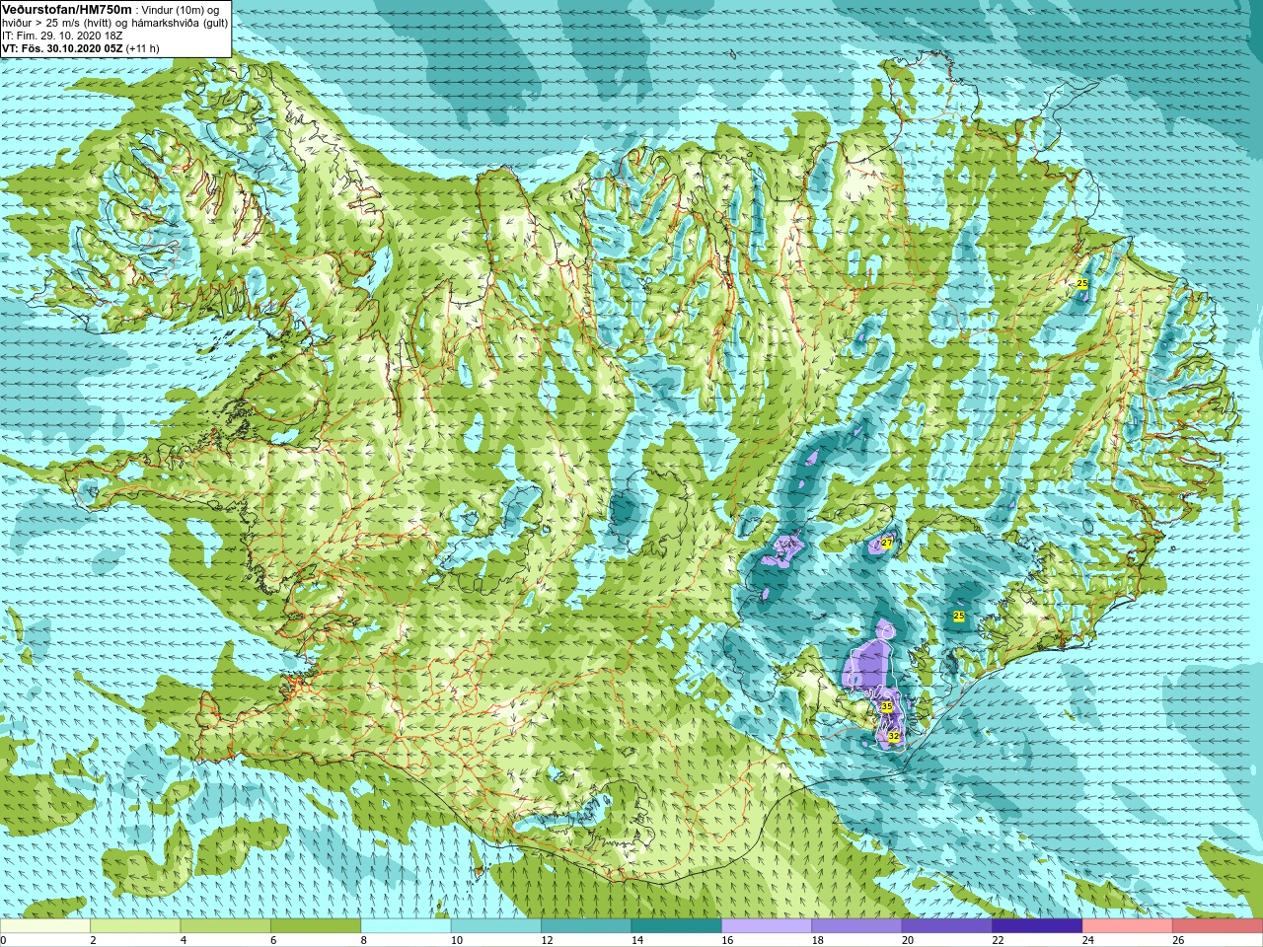
Task: Pick the 14–16 m/s dark teal swatch
Action: (x=677, y=926)
